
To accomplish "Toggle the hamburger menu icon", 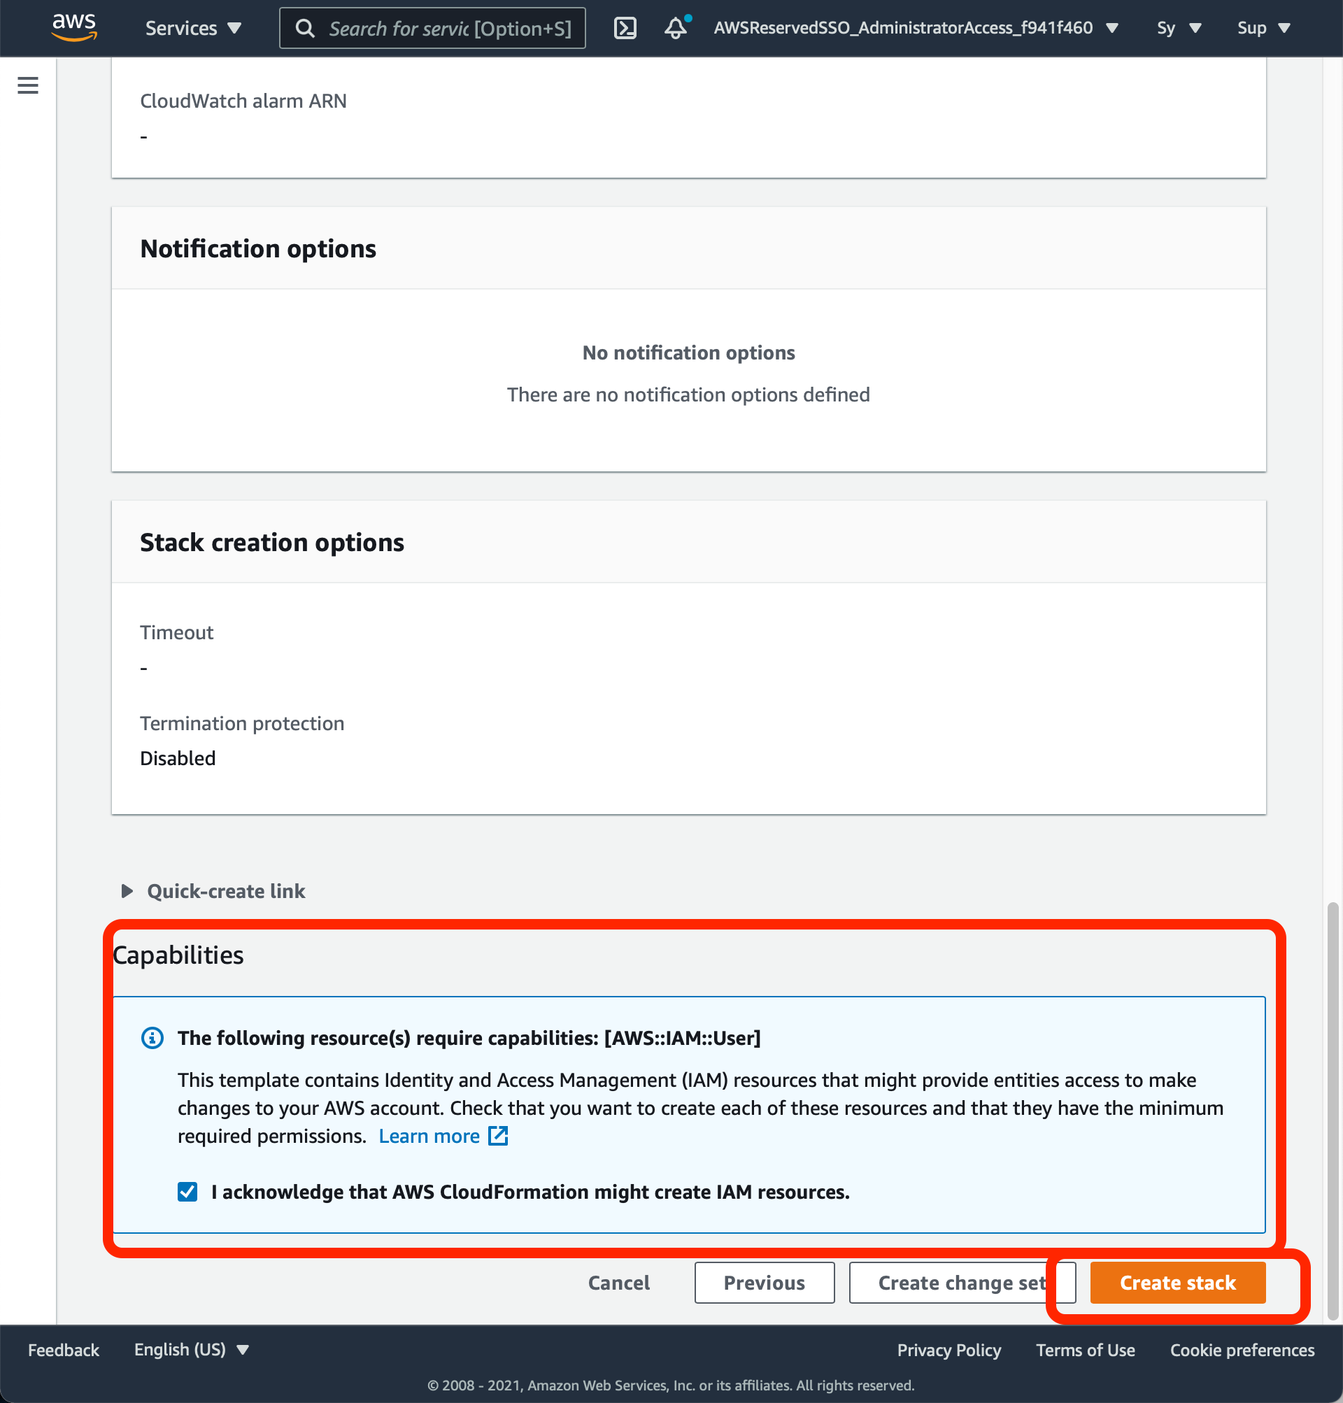I will [x=27, y=85].
